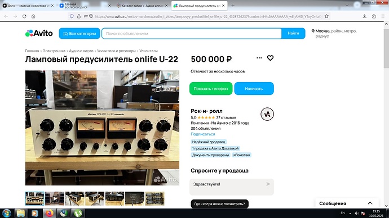Switch to the Каталог Yahoo tab
Screen dimensions: 389x218
142,6
